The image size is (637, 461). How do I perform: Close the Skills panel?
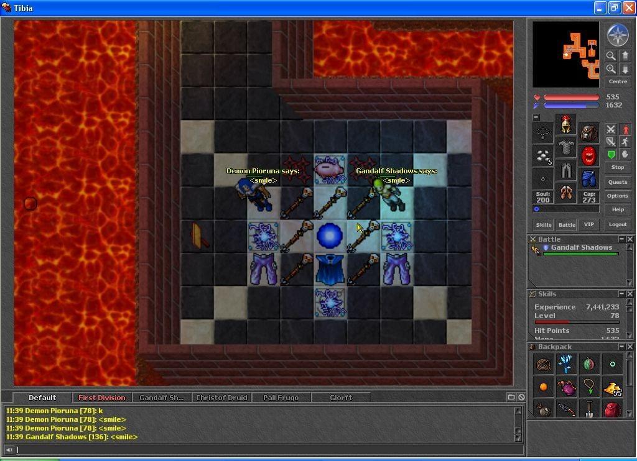click(x=630, y=293)
